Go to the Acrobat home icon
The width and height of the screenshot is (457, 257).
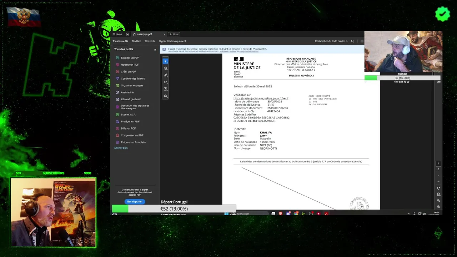point(127,34)
